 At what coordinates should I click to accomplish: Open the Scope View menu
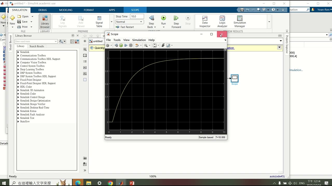point(126,40)
